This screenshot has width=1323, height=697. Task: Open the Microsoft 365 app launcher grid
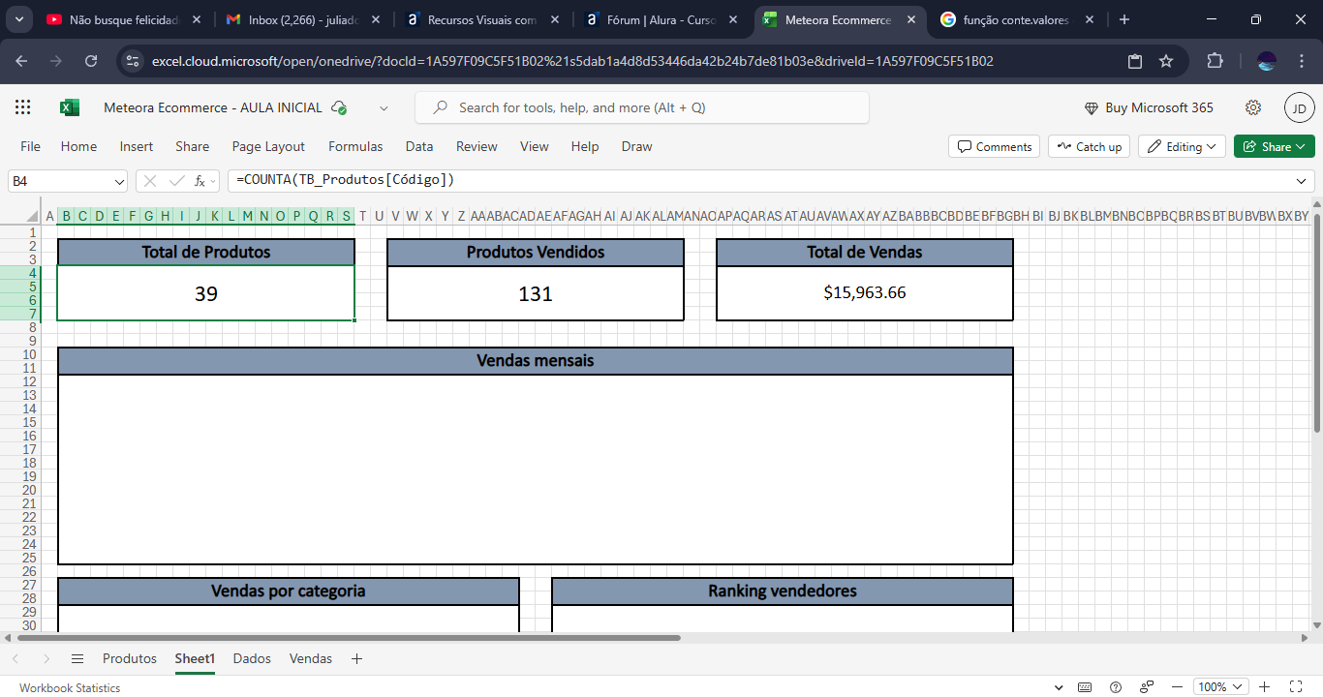pos(23,107)
